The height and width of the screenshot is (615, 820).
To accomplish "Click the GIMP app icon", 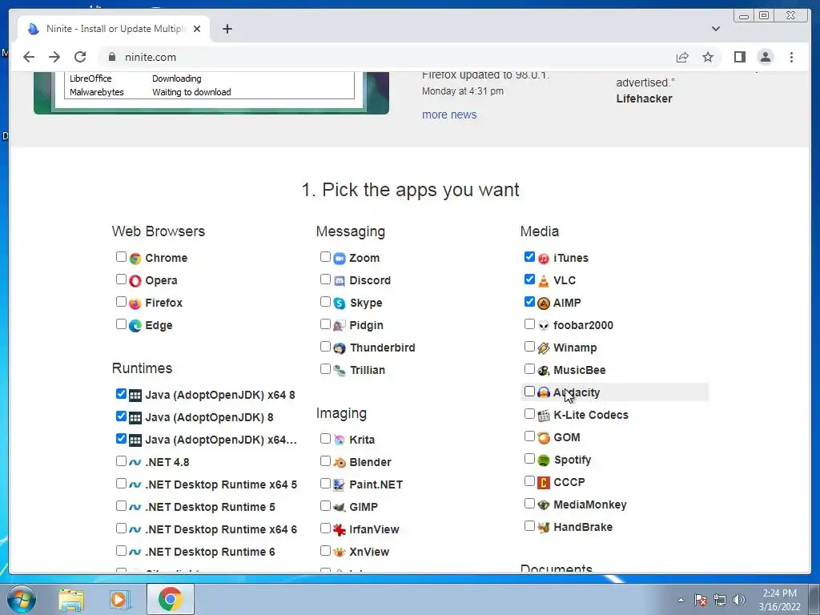I will [340, 507].
